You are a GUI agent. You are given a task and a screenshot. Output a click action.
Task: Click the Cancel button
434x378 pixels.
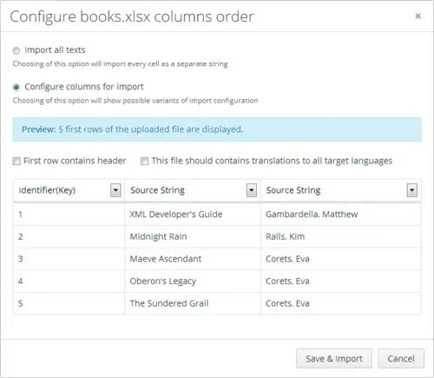tap(401, 359)
